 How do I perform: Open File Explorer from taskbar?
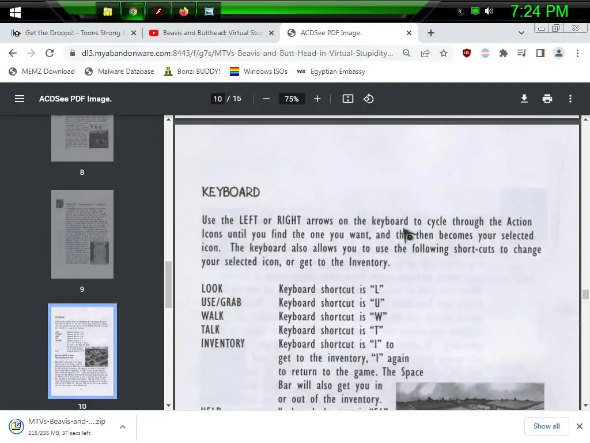click(108, 12)
